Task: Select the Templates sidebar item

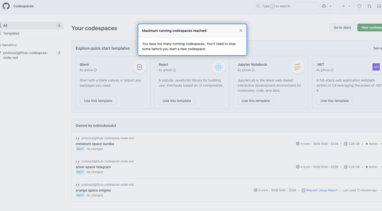Action: click(32, 33)
